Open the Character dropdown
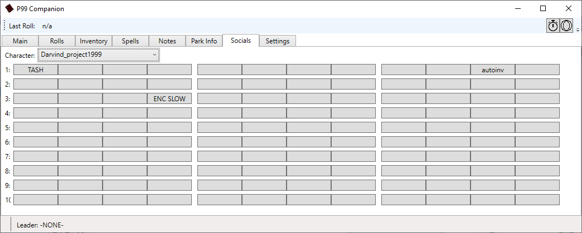The width and height of the screenshot is (582, 233). tap(98, 55)
